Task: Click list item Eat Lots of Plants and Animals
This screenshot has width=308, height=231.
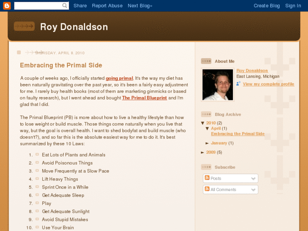Action: (74, 155)
